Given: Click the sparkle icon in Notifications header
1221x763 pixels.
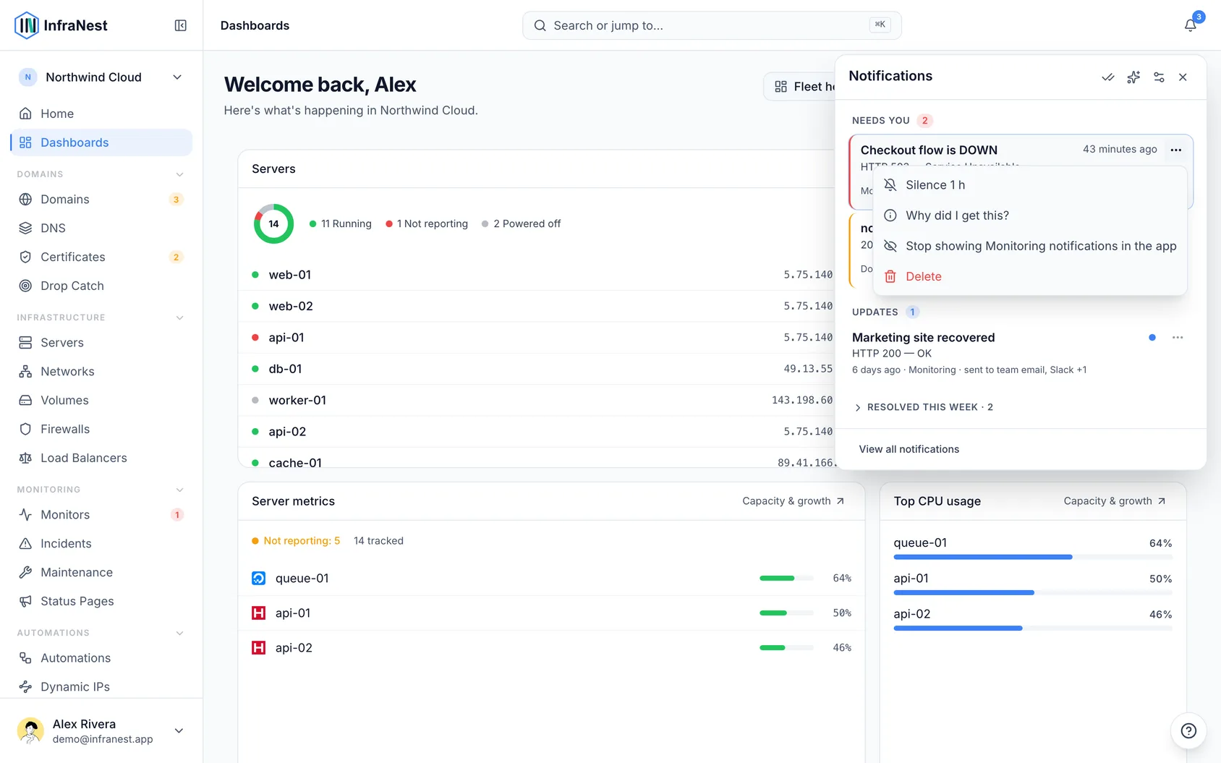Looking at the screenshot, I should click(x=1133, y=77).
